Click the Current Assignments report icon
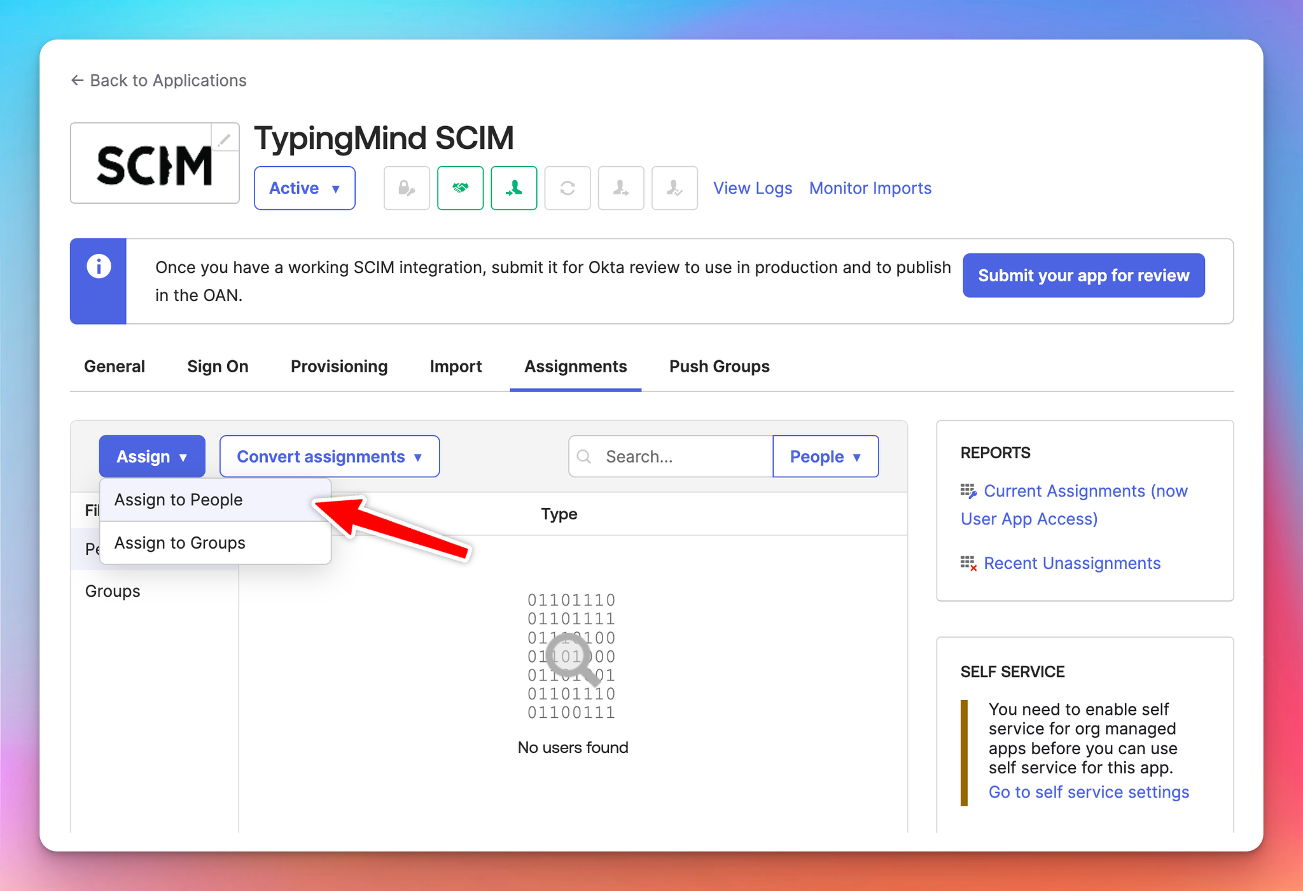This screenshot has width=1303, height=891. tap(968, 491)
